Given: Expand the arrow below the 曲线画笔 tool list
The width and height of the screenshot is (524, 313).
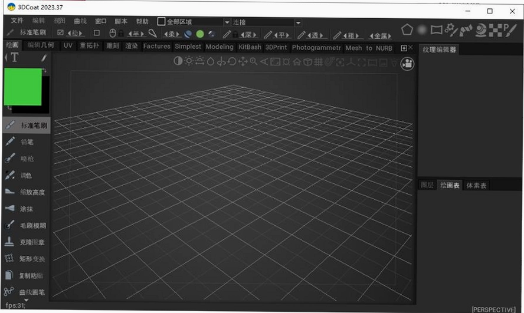Looking at the screenshot, I should pos(26,300).
